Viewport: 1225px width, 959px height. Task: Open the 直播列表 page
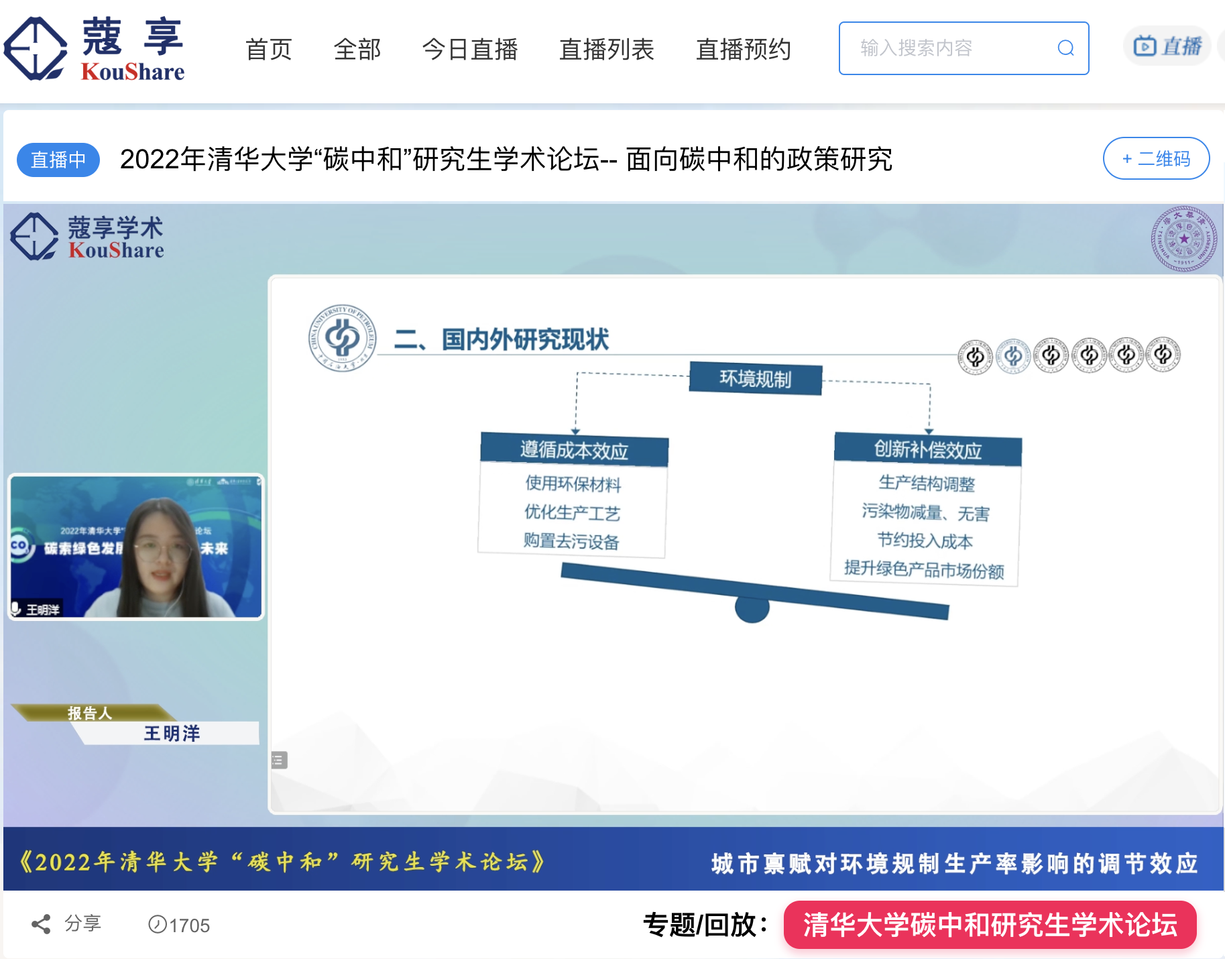click(606, 49)
